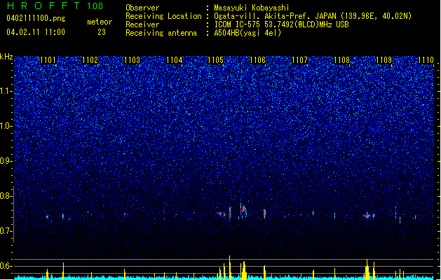Click the 0.6 kHz axis label
The image size is (441, 280).
6,266
